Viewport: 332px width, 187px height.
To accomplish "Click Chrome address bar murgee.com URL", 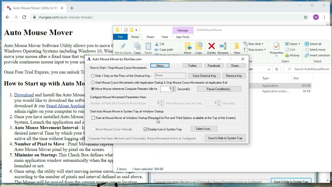I will click(x=66, y=17).
